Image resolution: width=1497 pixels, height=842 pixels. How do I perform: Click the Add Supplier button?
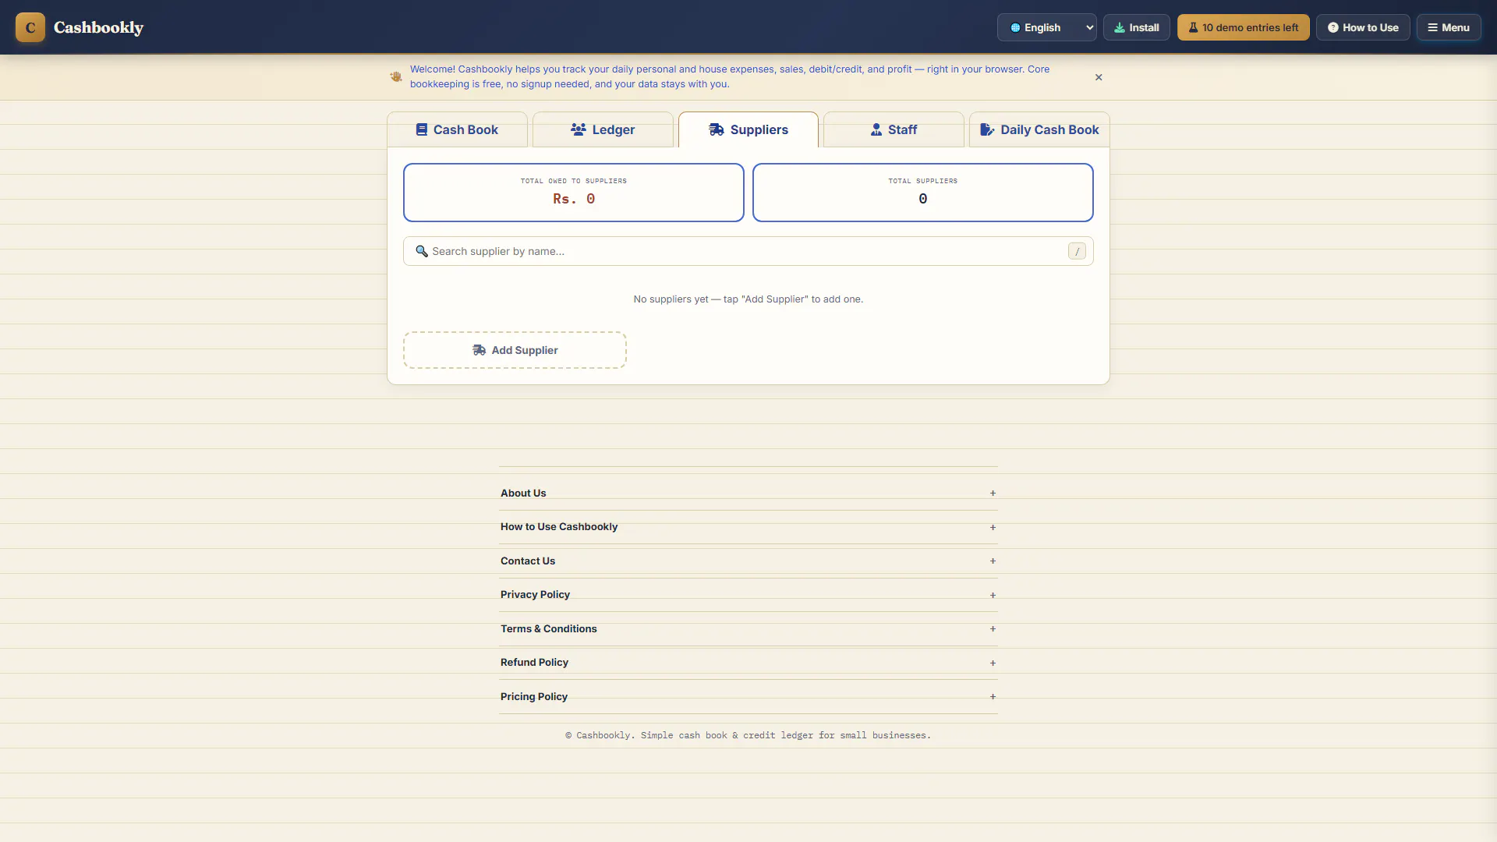click(x=515, y=350)
